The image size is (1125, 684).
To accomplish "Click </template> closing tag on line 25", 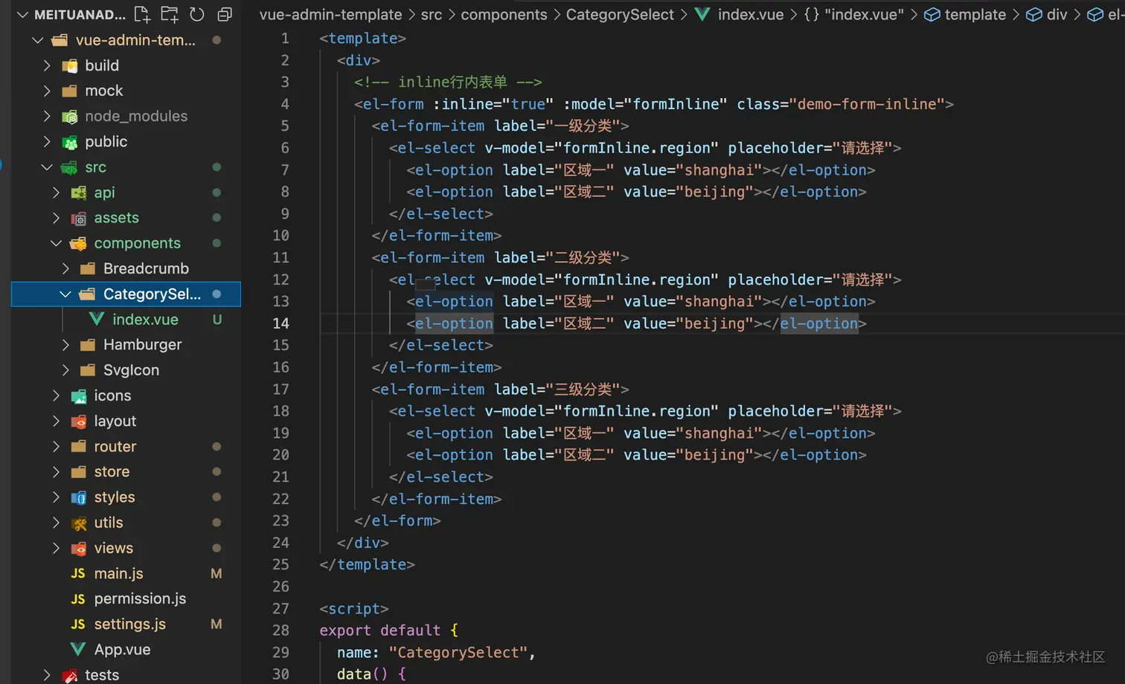I will click(367, 564).
